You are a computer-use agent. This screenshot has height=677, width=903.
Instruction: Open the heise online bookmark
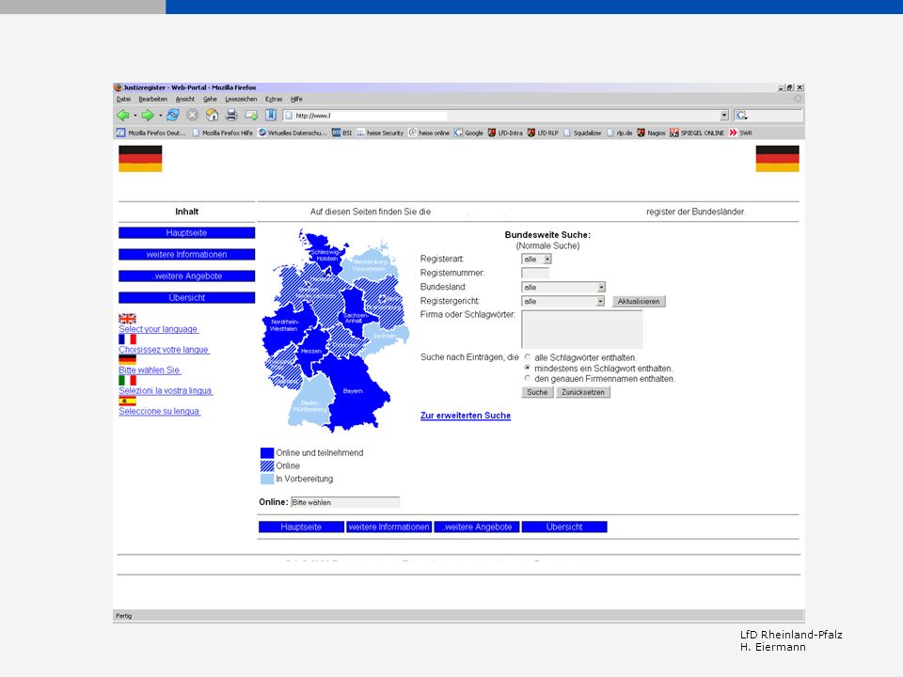[x=429, y=133]
